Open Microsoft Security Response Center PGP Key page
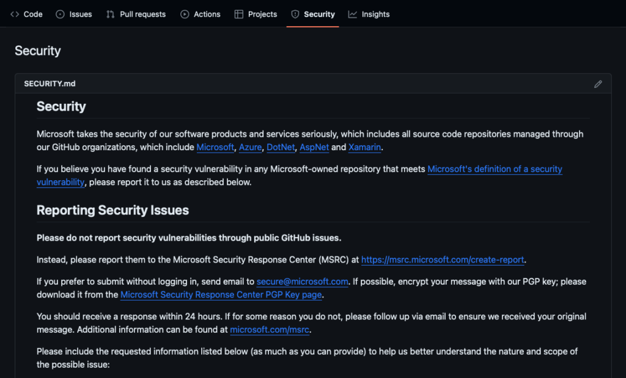The image size is (626, 378). (x=221, y=295)
